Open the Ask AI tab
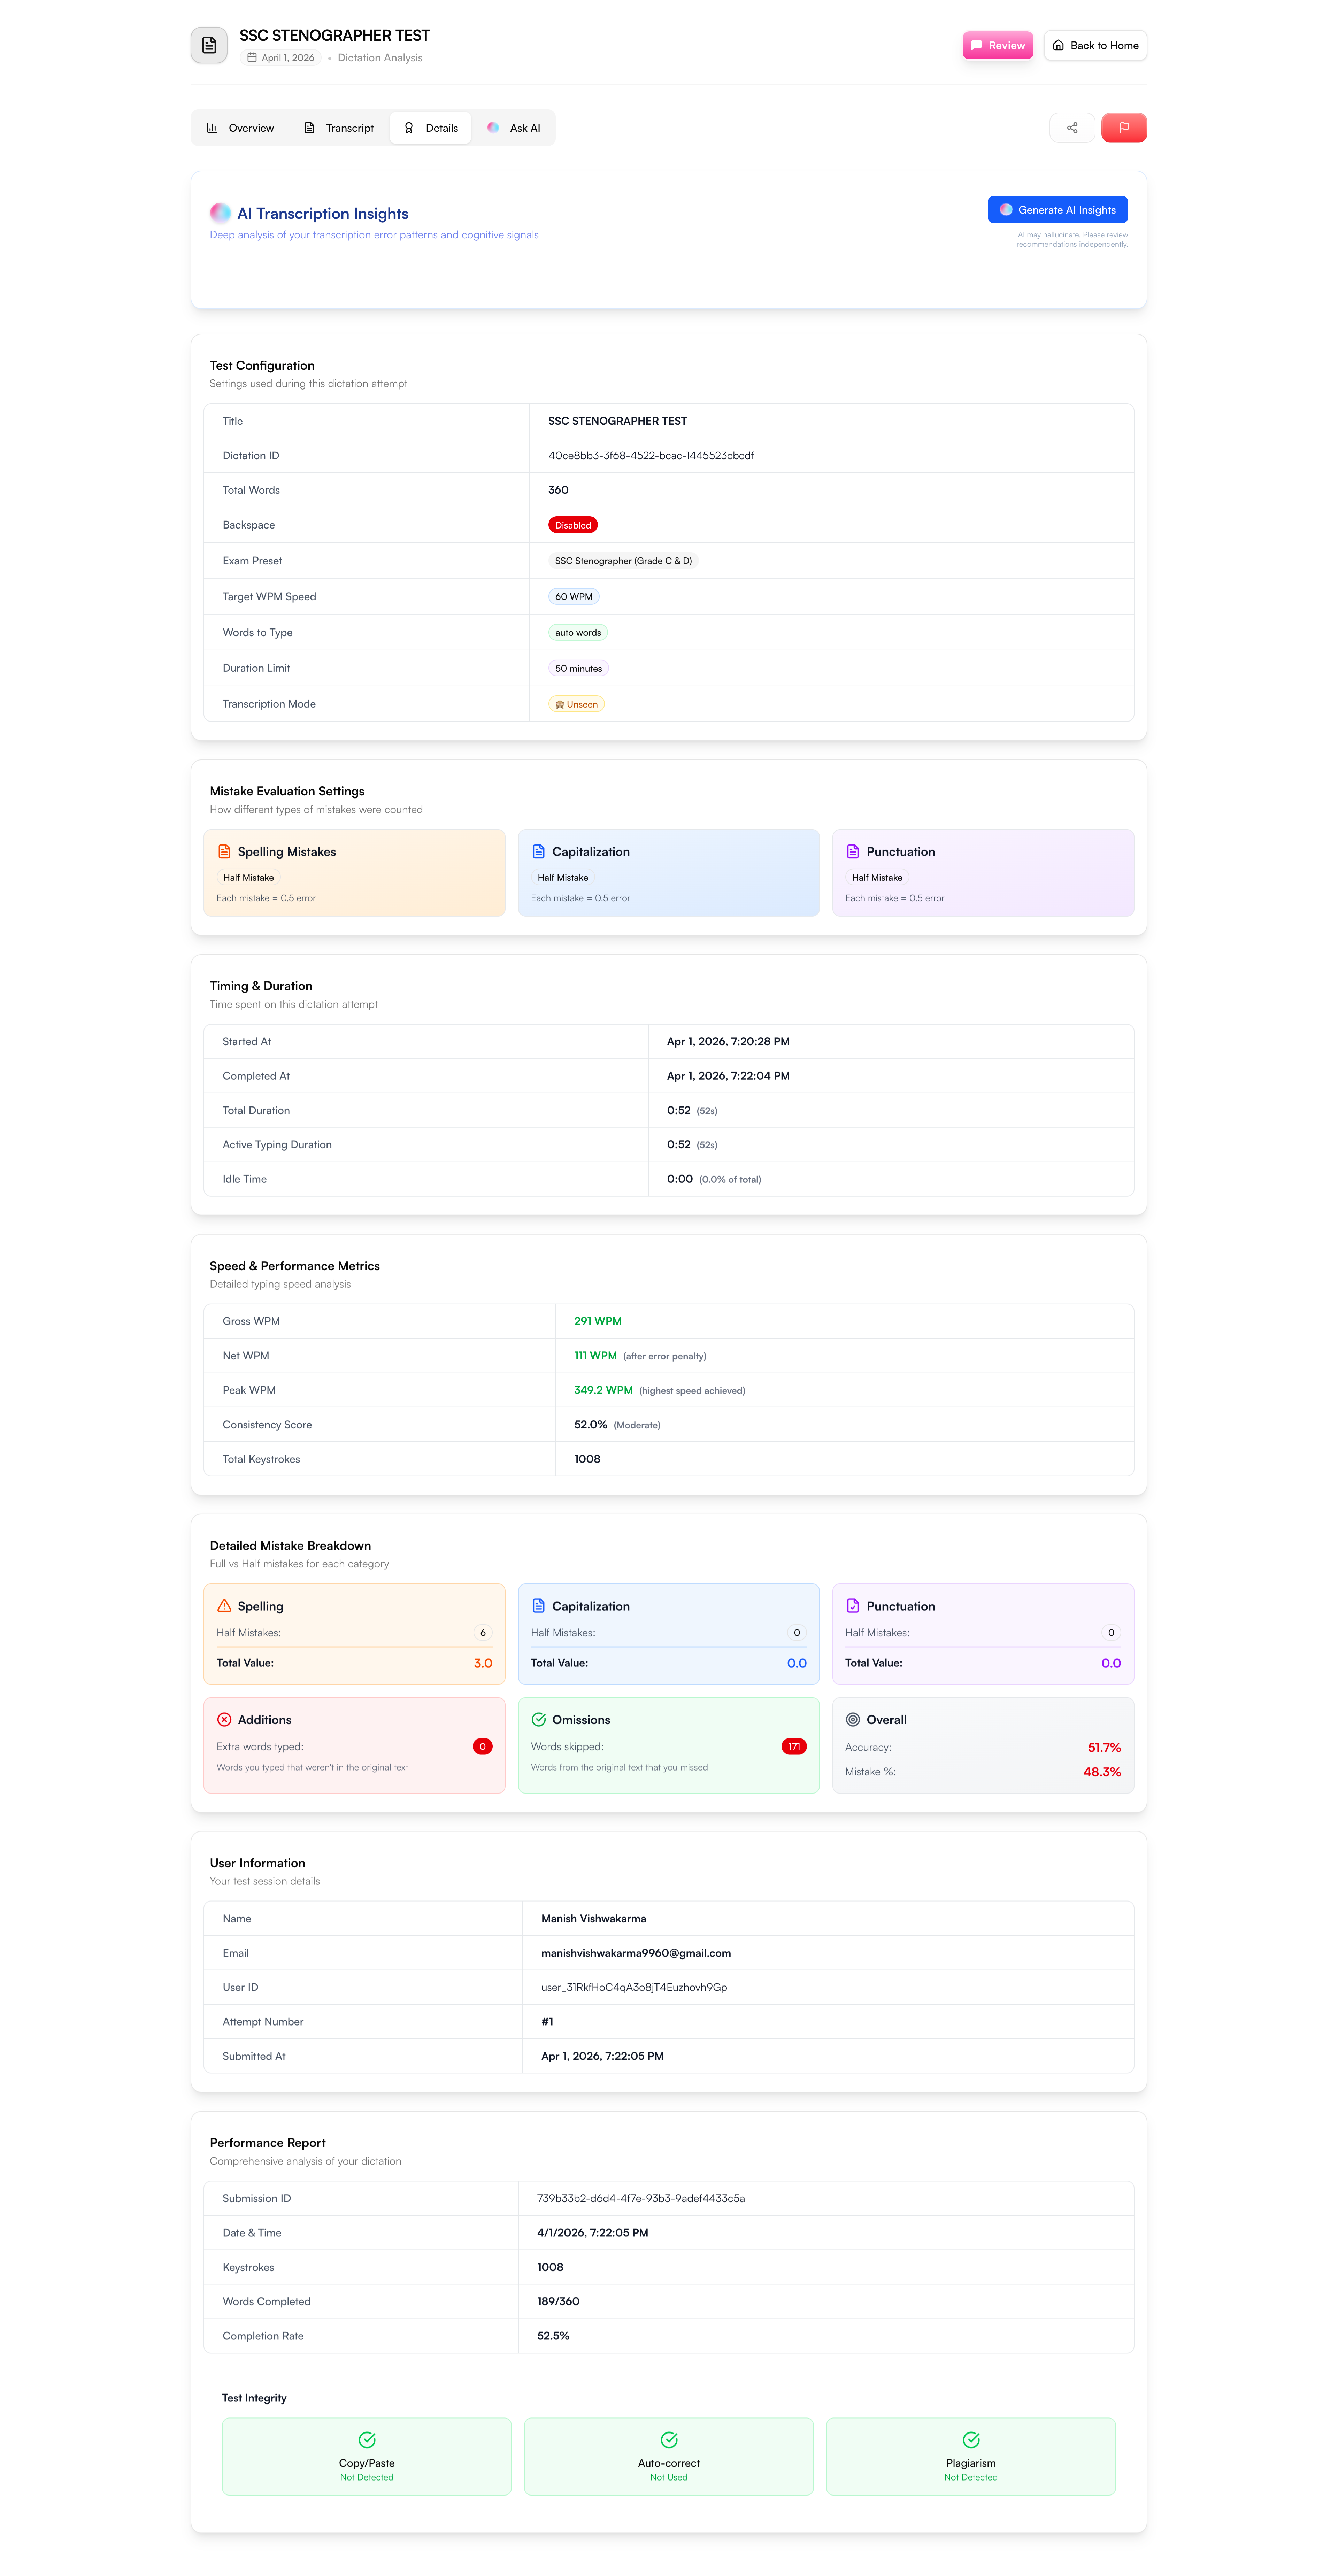The width and height of the screenshot is (1338, 2576). click(x=514, y=128)
